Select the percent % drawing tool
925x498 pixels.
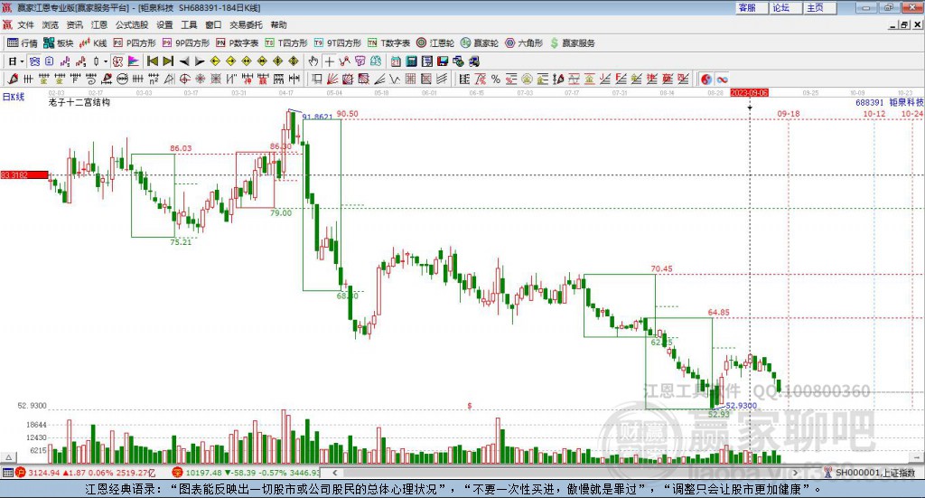pos(496,79)
